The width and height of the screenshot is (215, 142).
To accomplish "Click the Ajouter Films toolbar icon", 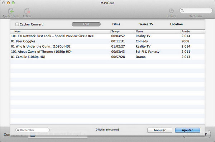I will [11, 11].
